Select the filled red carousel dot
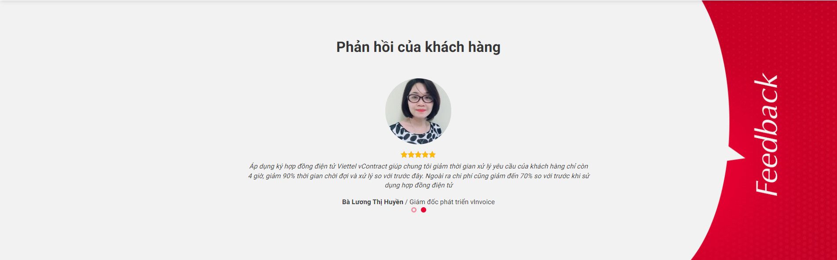837x260 pixels. click(x=424, y=210)
